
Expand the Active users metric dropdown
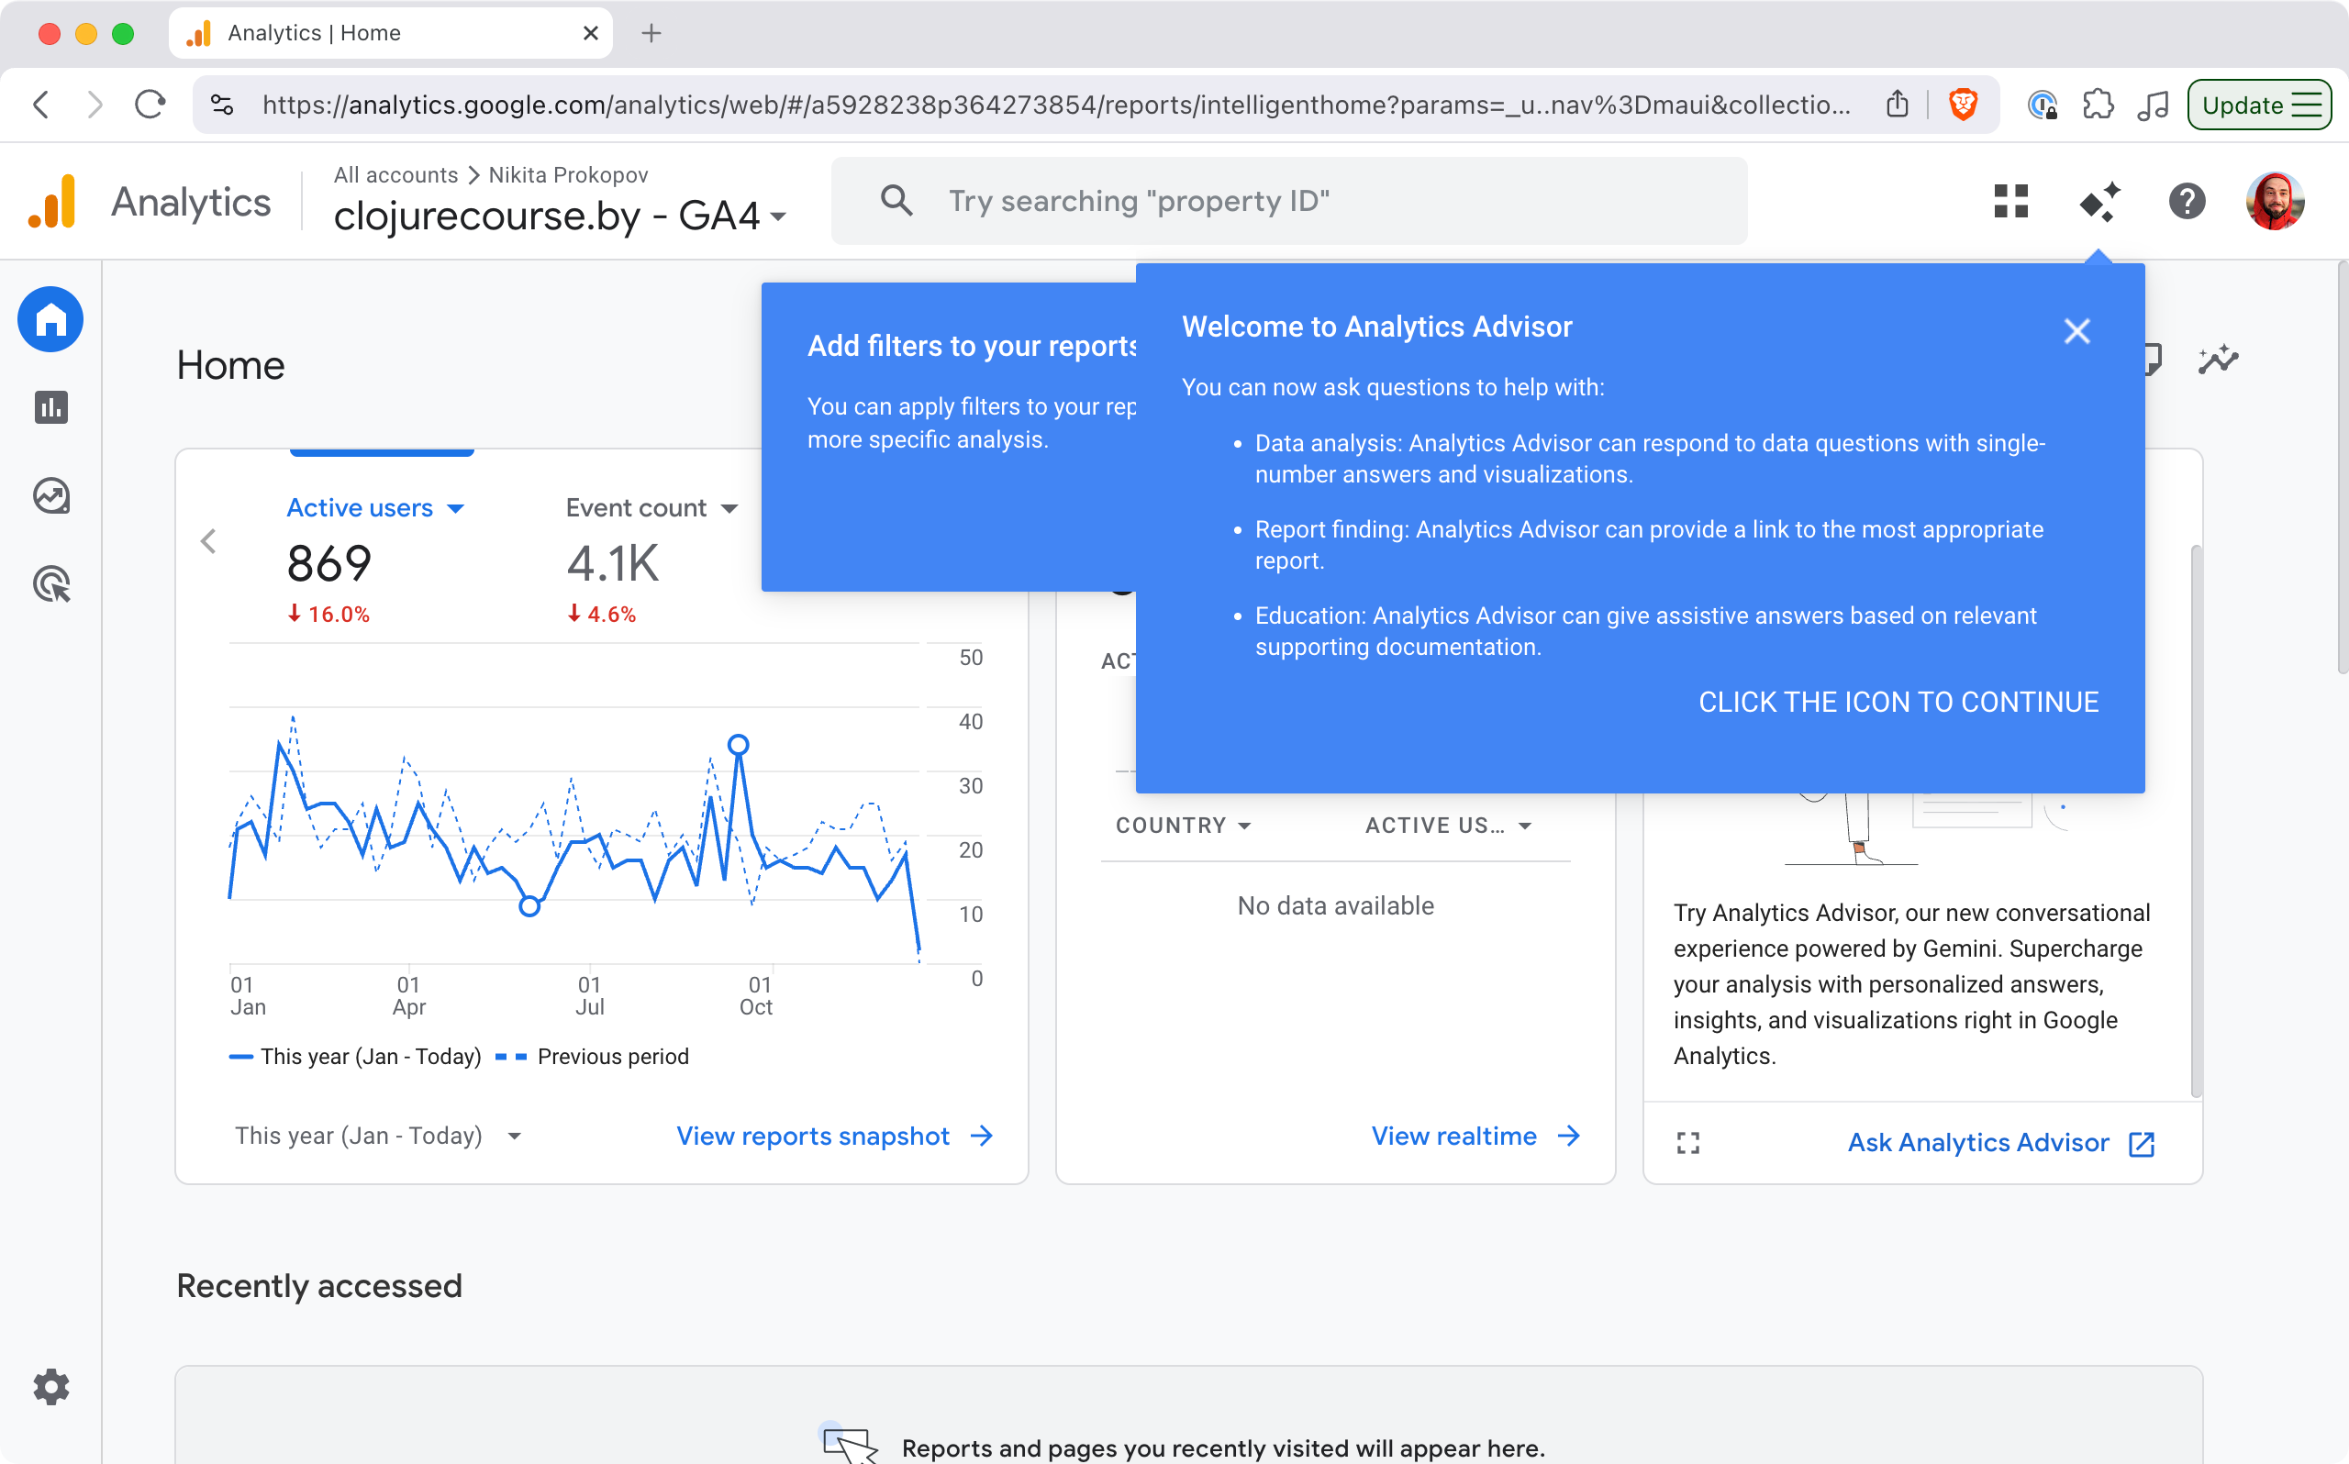(455, 508)
